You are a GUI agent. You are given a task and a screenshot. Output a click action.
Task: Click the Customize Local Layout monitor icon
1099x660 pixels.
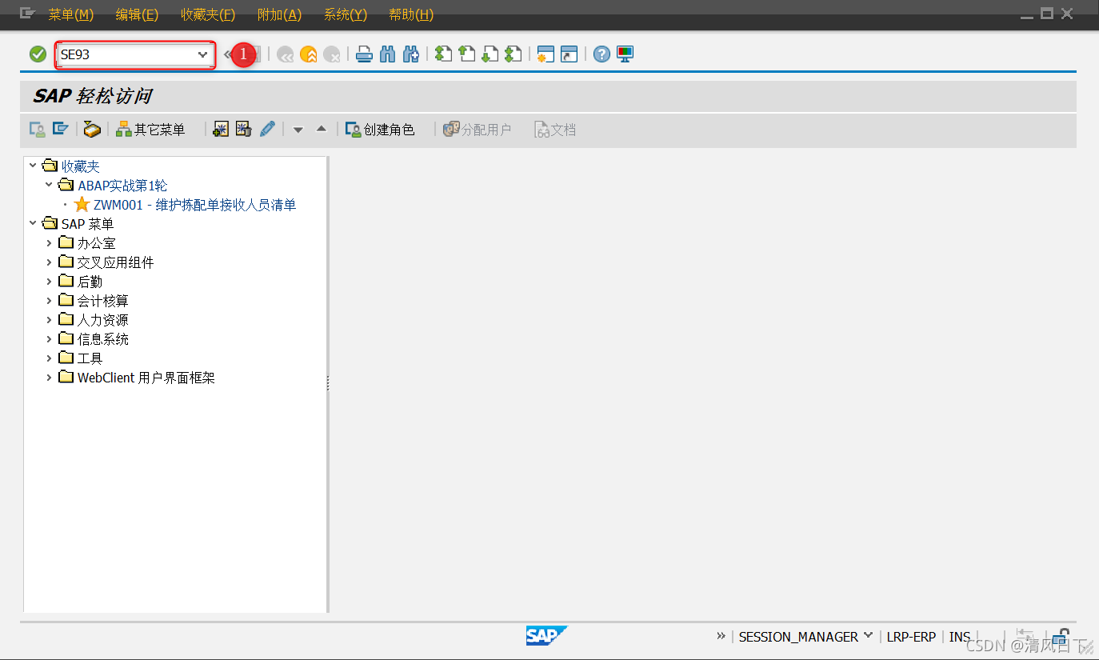pyautogui.click(x=625, y=54)
